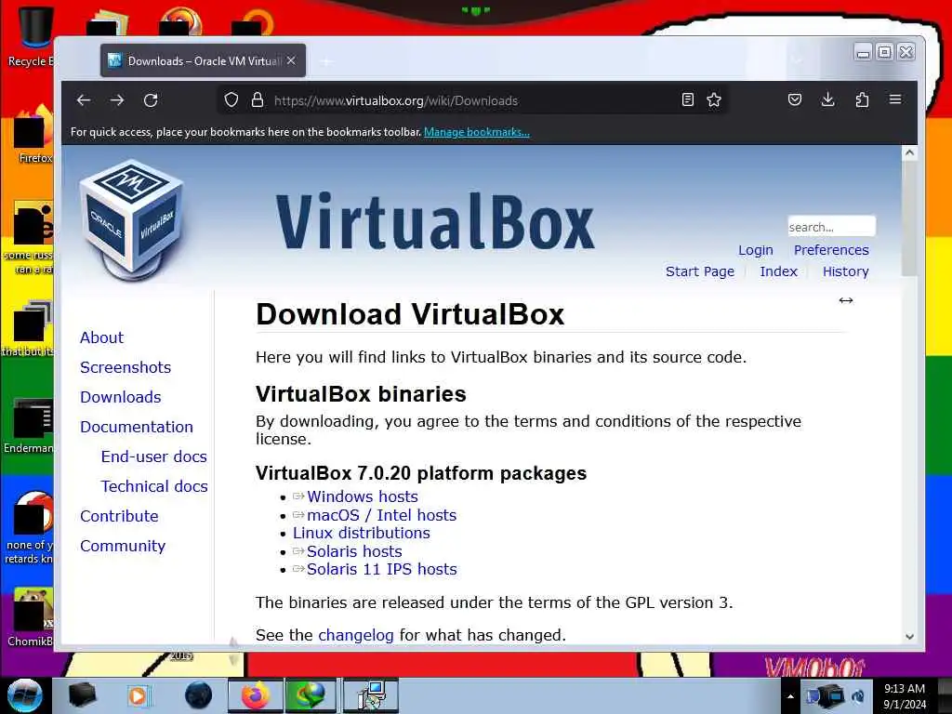Open Downloads in the sidebar
Image resolution: width=952 pixels, height=714 pixels.
point(120,397)
